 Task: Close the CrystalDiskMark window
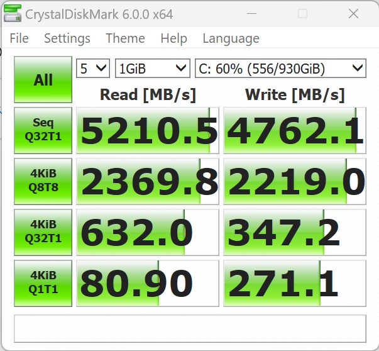pos(353,14)
